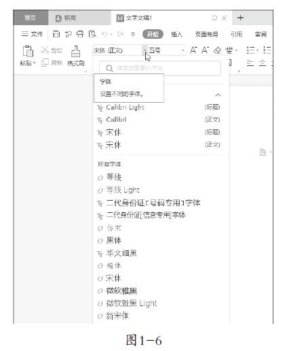Click the Copy (复制) icon
This screenshot has width=287, height=351.
click(x=45, y=63)
